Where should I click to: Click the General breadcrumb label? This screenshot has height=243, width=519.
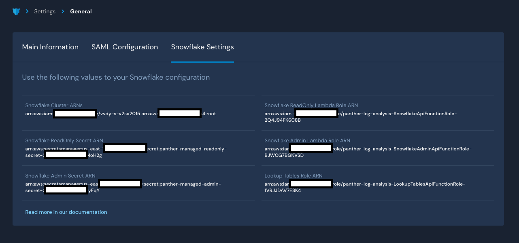click(x=81, y=11)
